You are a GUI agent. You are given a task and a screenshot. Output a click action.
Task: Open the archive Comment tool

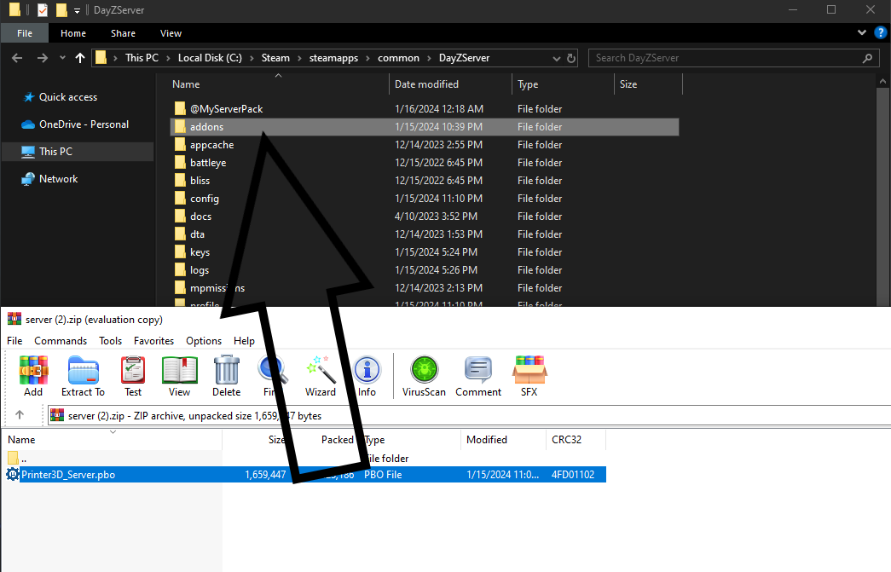tap(478, 376)
